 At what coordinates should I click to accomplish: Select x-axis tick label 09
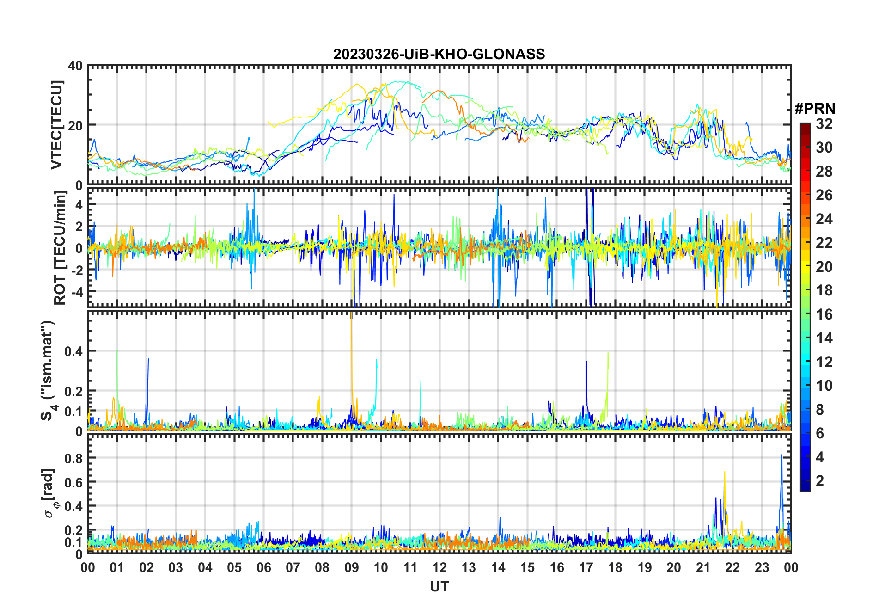(x=352, y=567)
